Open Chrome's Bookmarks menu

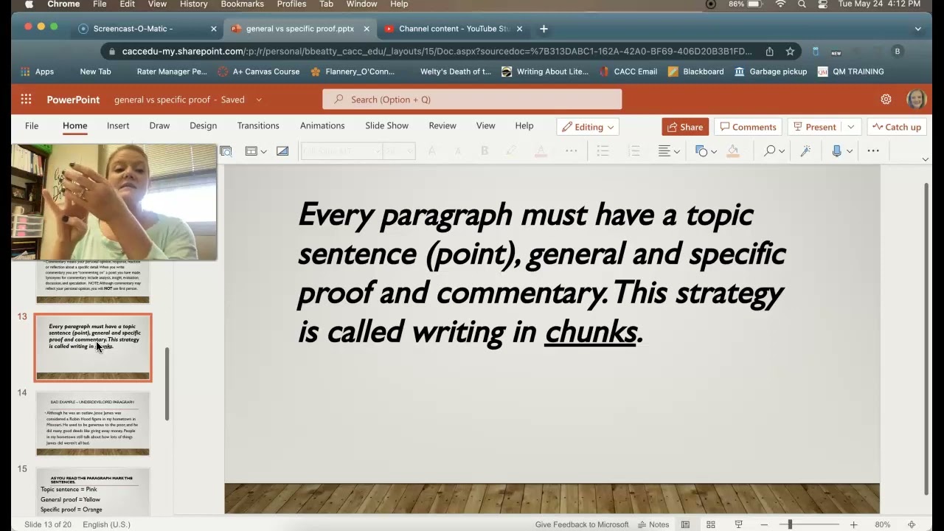242,4
